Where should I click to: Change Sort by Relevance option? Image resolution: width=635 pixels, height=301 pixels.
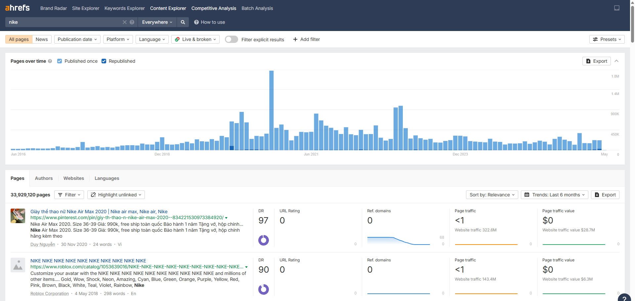tap(492, 195)
